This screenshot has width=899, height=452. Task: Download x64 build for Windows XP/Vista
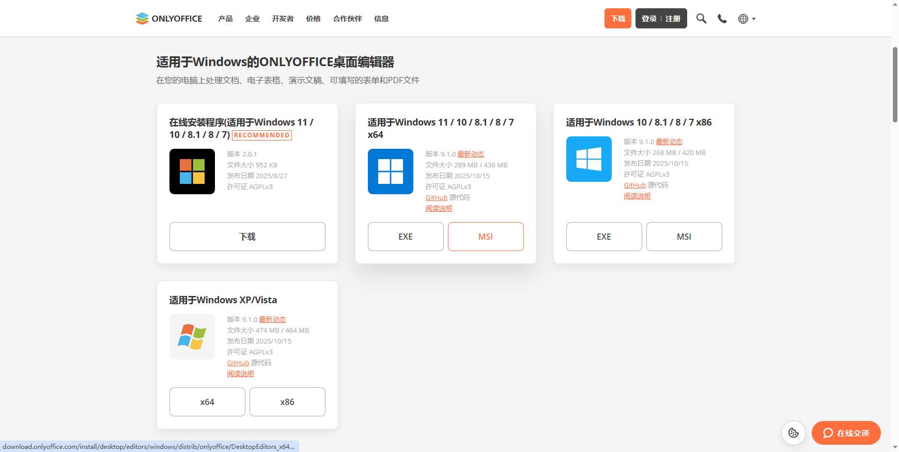tap(207, 402)
